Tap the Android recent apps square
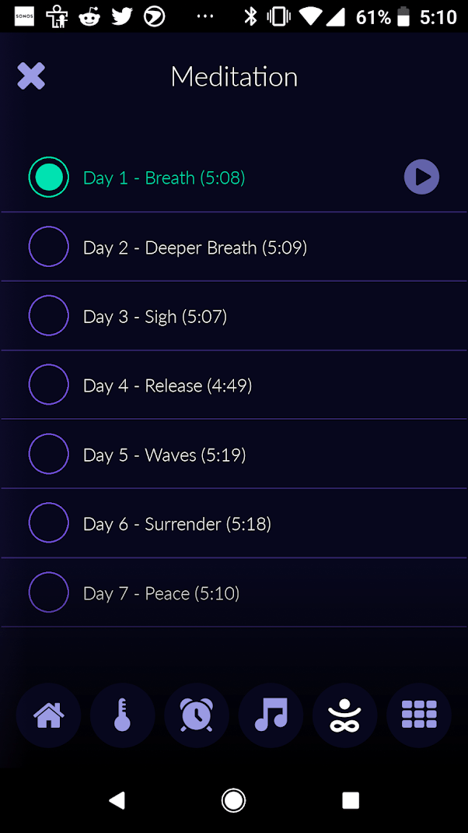This screenshot has width=468, height=833. [x=350, y=800]
